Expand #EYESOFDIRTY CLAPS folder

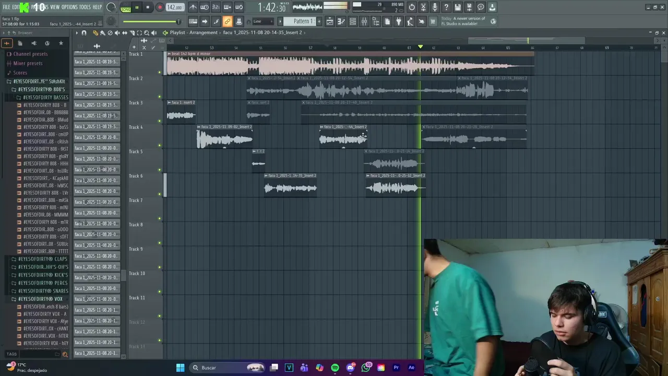coord(42,259)
